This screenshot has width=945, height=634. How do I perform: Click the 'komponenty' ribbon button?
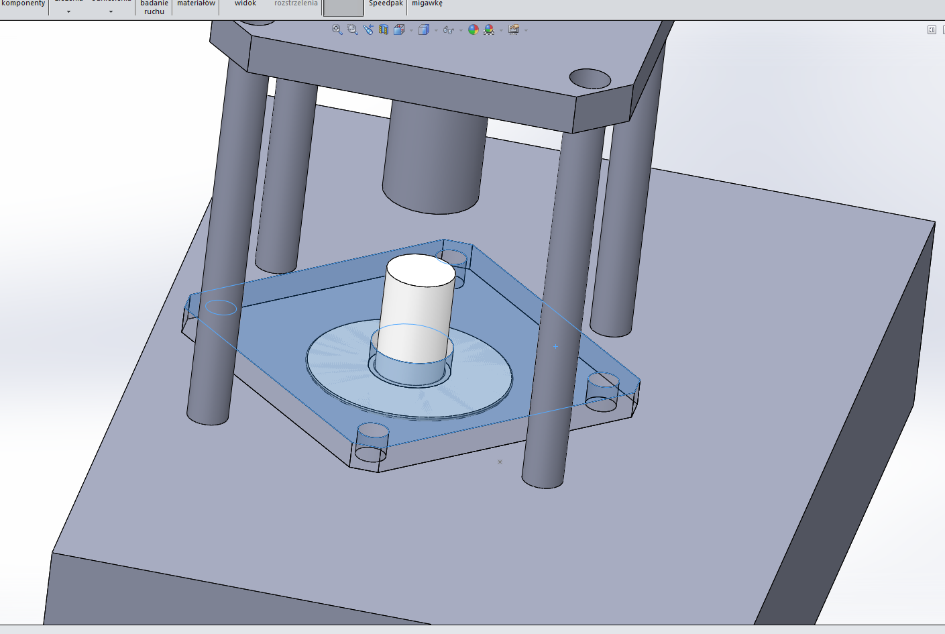[23, 4]
